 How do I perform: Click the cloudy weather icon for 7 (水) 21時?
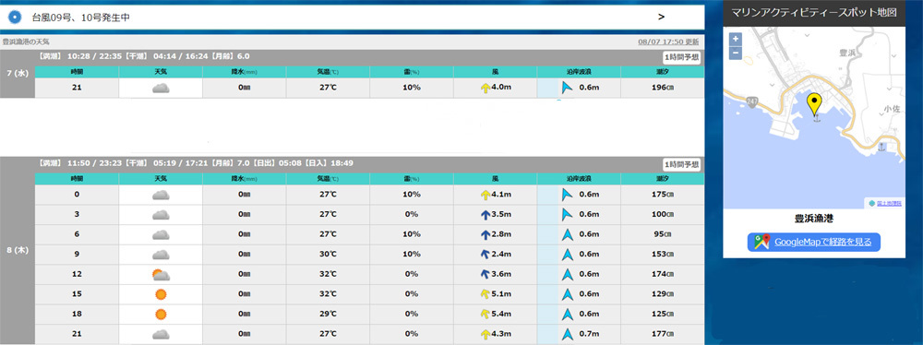pyautogui.click(x=160, y=89)
